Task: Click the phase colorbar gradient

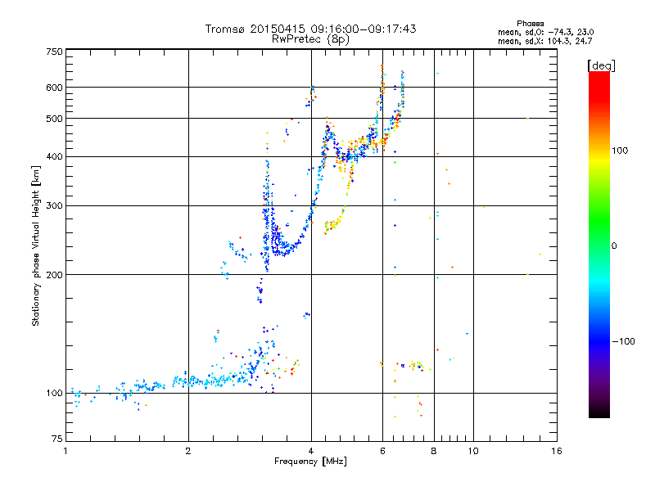Action: pyautogui.click(x=599, y=245)
